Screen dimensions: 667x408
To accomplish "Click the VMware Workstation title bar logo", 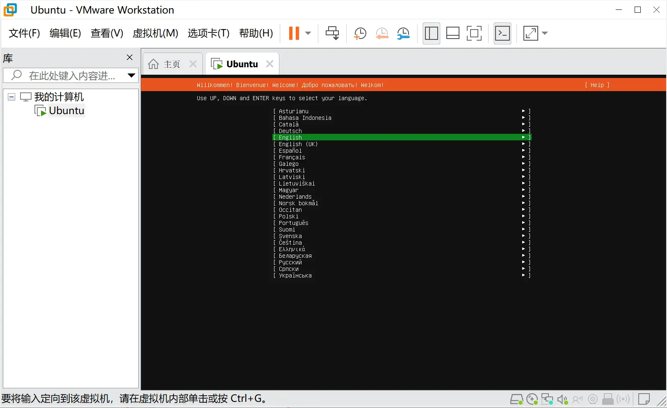I will coord(10,10).
